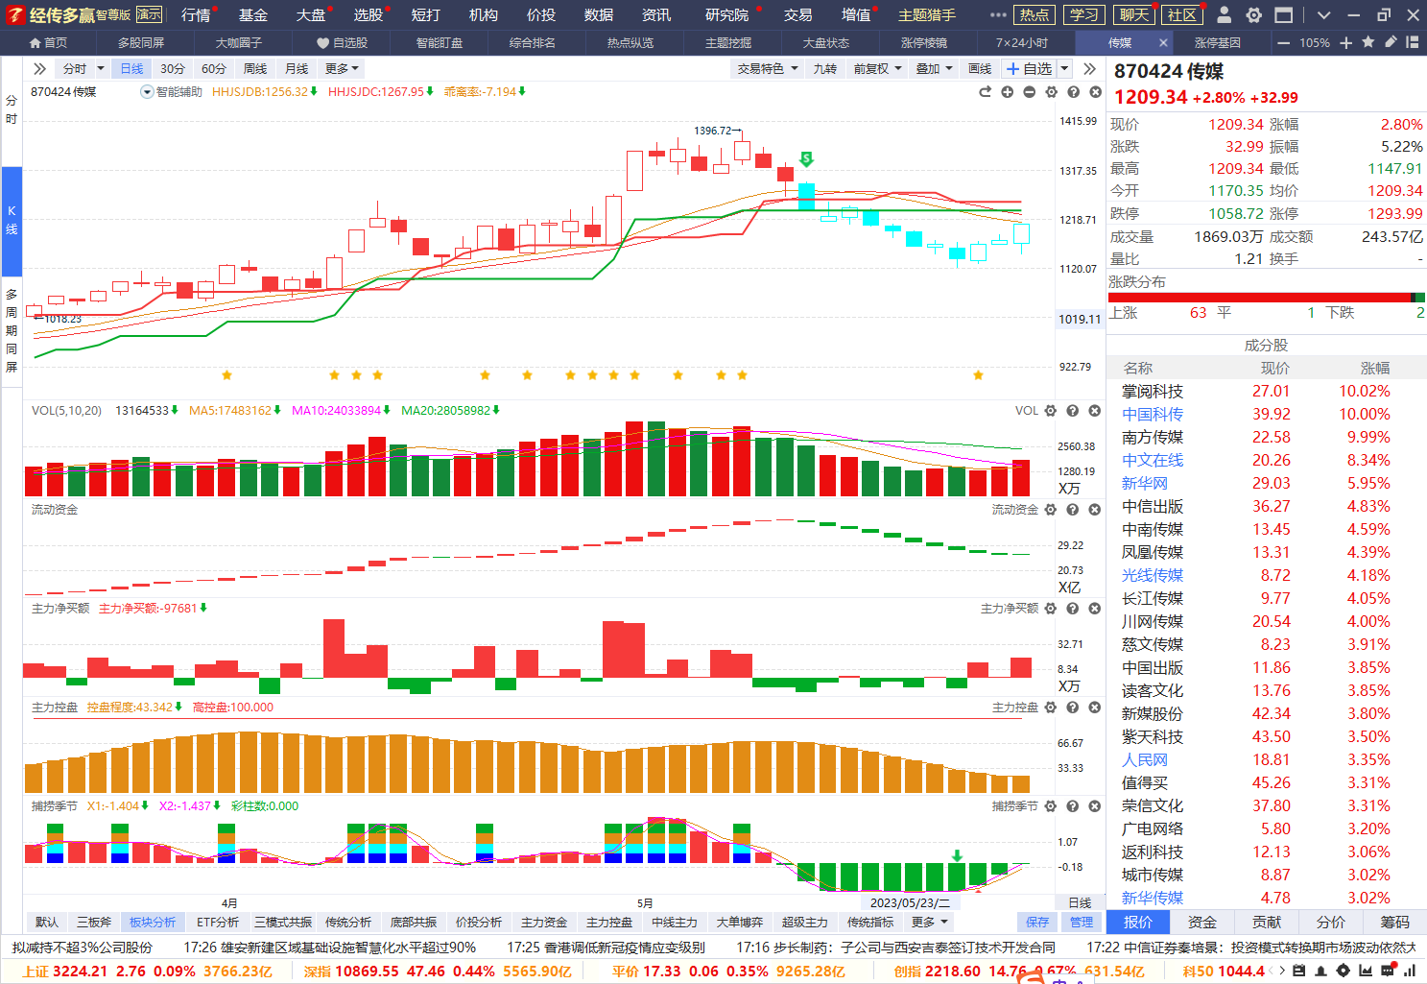Screen dimensions: 1427x984
Task: Close the 捕捞季节 indicator panel
Action: (x=1095, y=806)
